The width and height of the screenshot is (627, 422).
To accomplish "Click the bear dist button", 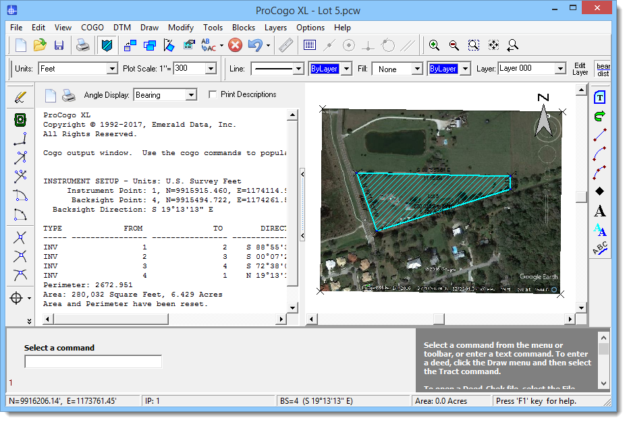I will tap(603, 69).
